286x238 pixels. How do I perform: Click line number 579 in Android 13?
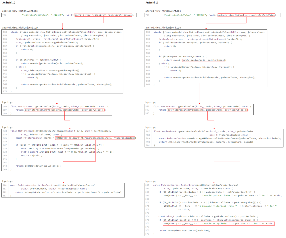[147, 234]
